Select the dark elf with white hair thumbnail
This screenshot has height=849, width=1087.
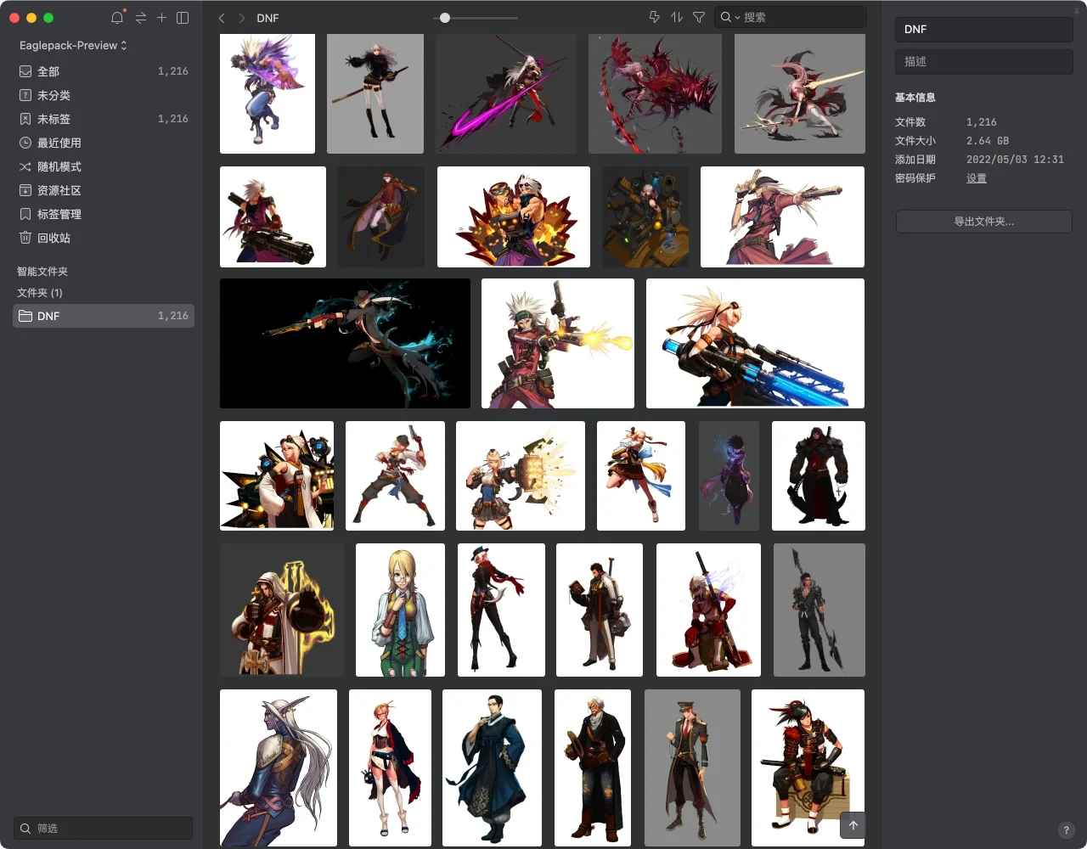click(x=279, y=767)
